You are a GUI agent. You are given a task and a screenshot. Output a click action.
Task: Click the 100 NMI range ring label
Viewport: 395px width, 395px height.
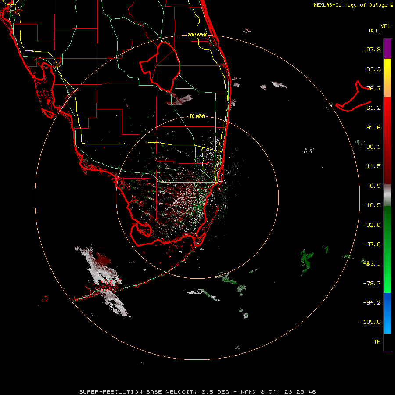point(197,35)
